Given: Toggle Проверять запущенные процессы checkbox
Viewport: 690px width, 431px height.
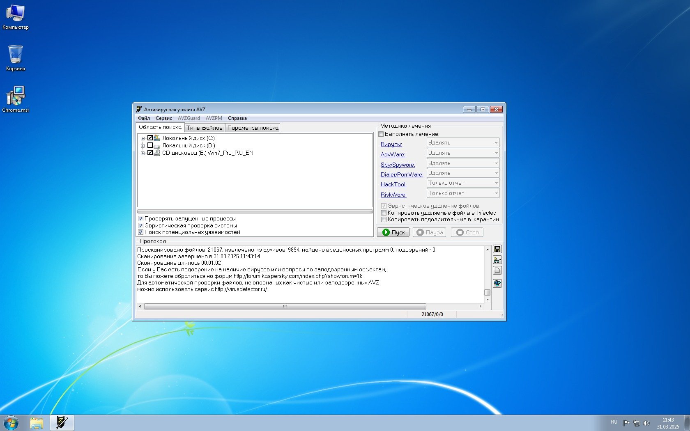Looking at the screenshot, I should pyautogui.click(x=140, y=219).
